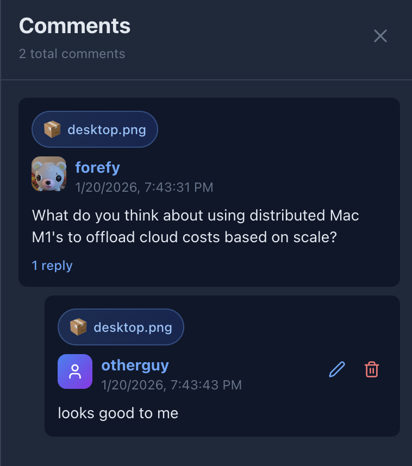Click the Comments panel heading

click(74, 26)
